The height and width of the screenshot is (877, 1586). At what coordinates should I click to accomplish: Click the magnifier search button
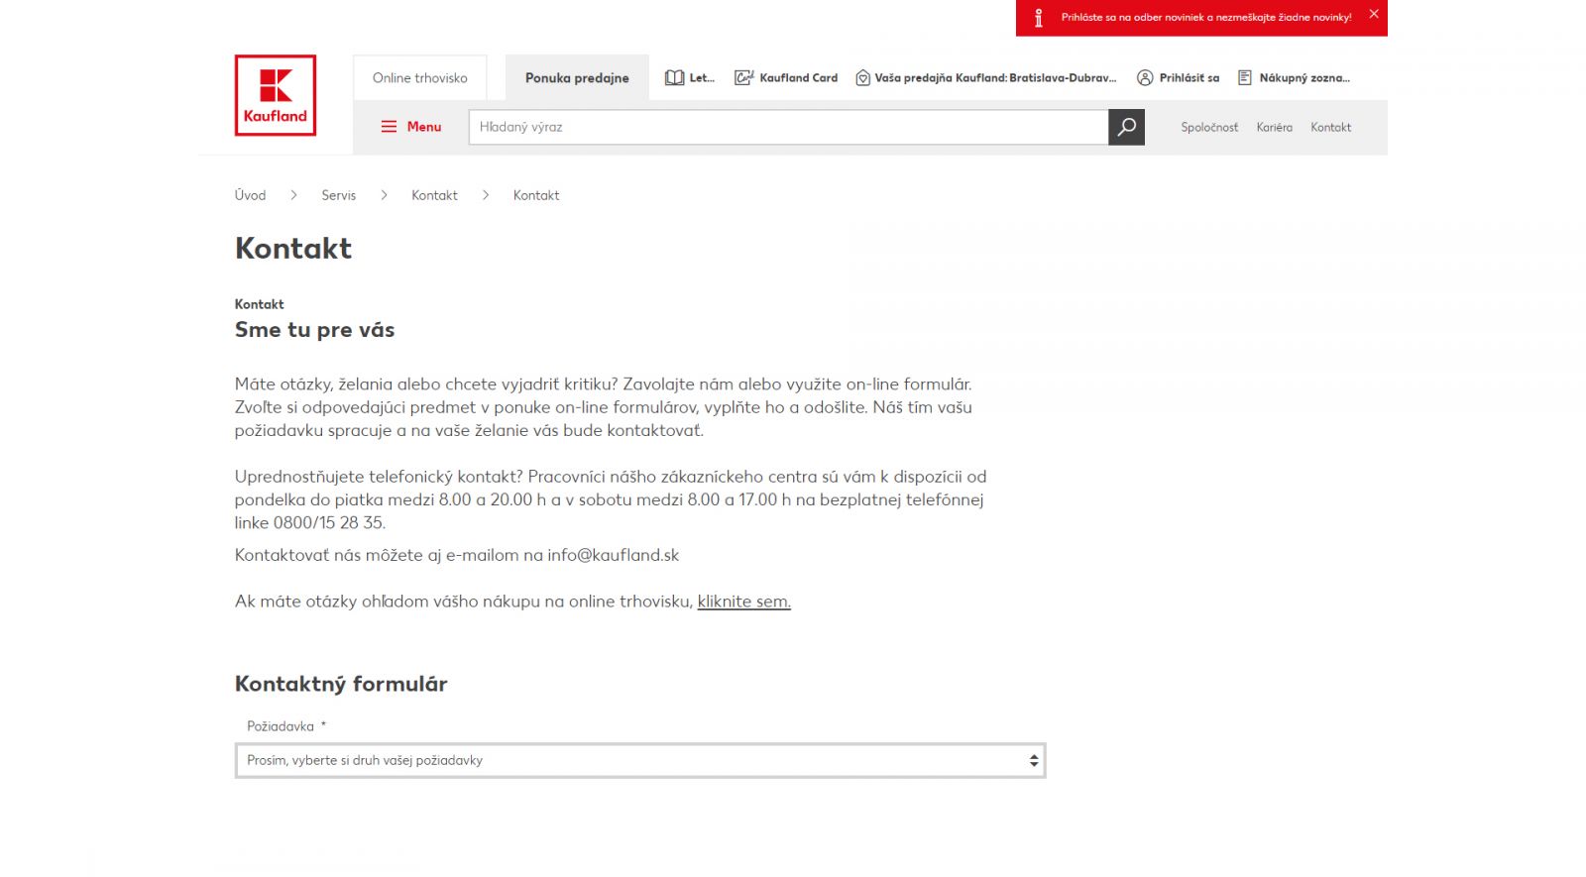tap(1126, 127)
